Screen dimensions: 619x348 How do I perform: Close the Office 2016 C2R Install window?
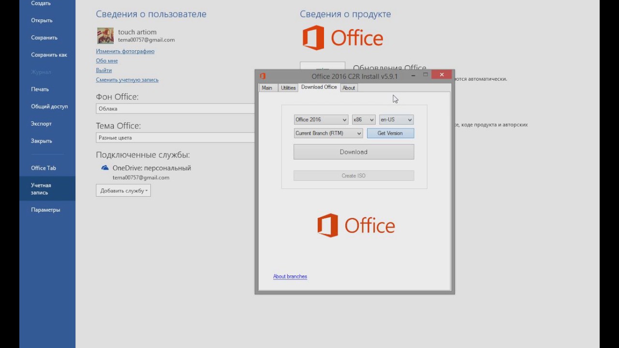(442, 75)
